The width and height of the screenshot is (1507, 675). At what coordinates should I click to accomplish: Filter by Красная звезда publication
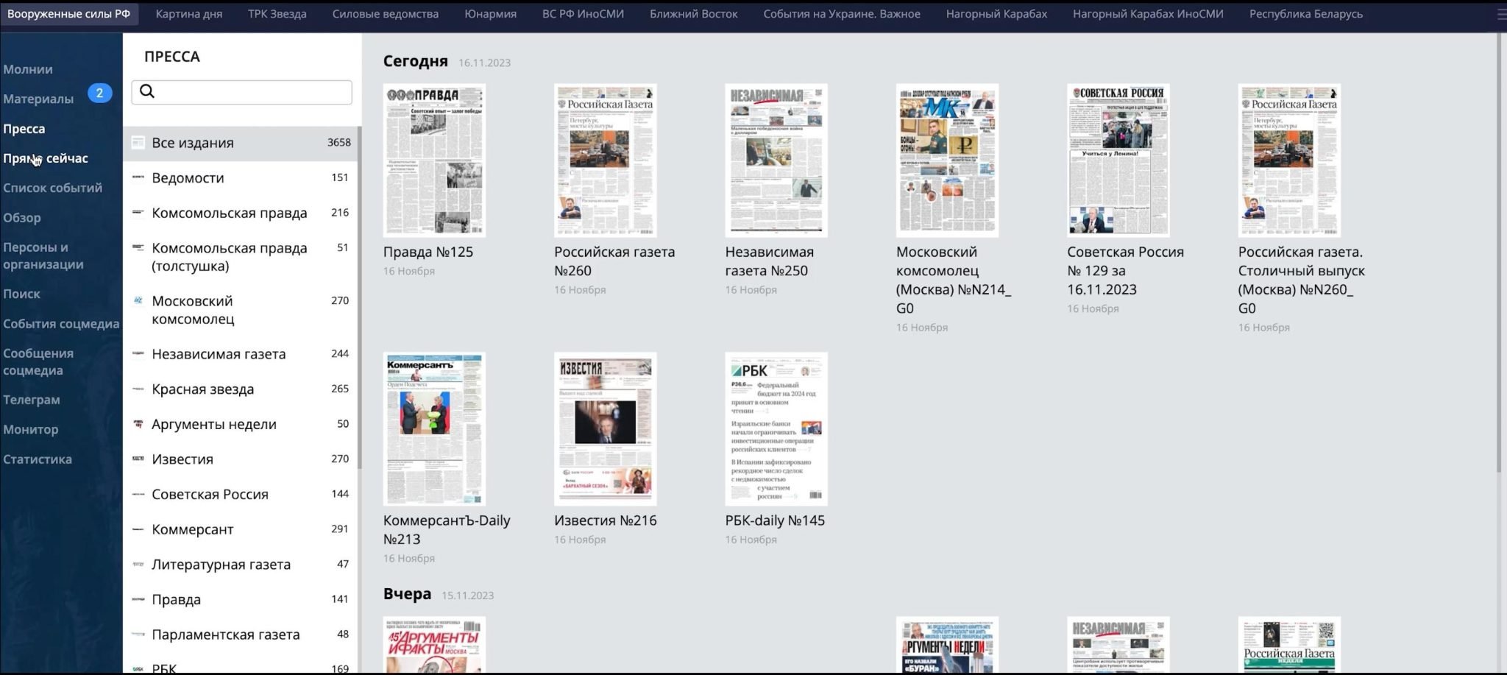pos(202,389)
